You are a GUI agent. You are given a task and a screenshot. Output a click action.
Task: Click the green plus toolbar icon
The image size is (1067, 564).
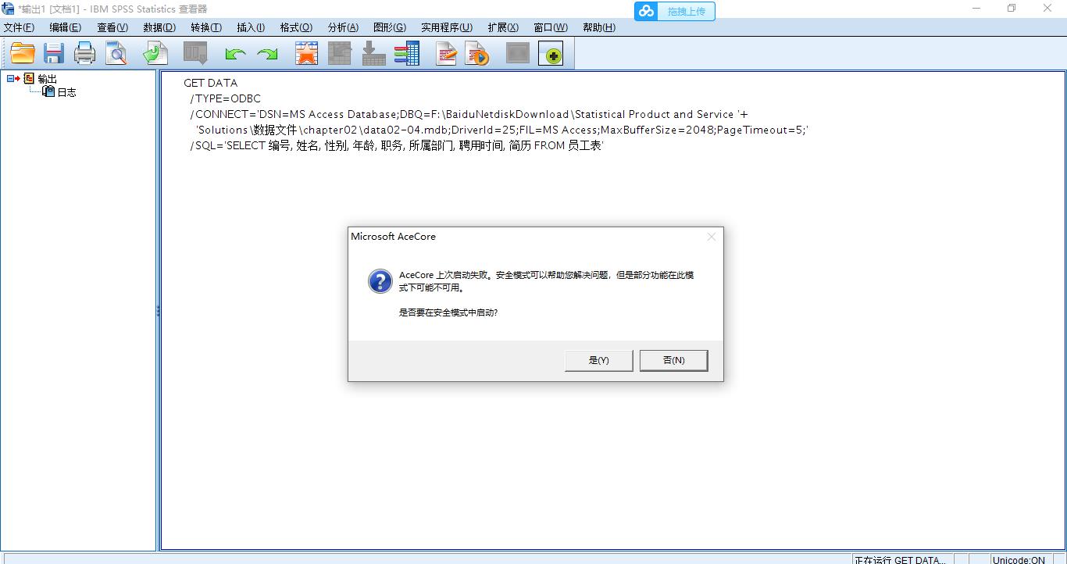click(x=551, y=53)
